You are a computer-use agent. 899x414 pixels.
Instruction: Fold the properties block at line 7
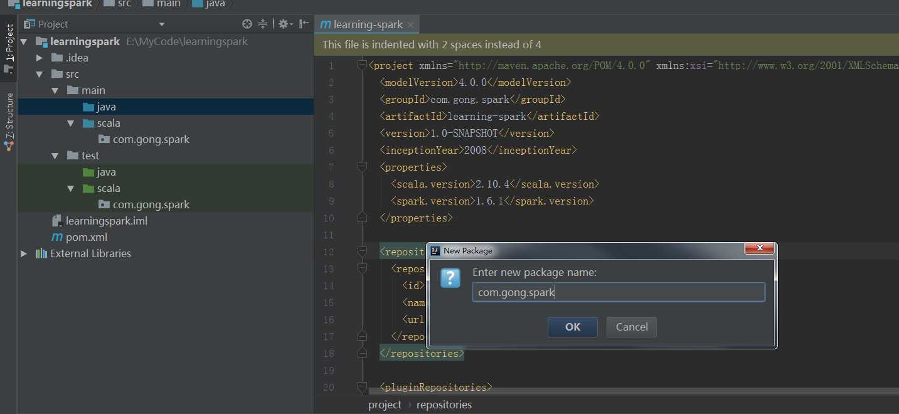[x=362, y=167]
